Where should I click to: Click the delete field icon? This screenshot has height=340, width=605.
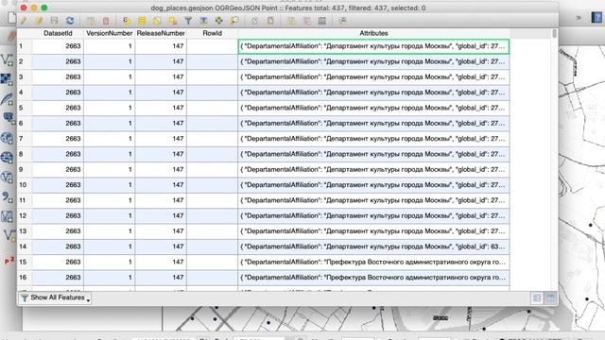(306, 21)
